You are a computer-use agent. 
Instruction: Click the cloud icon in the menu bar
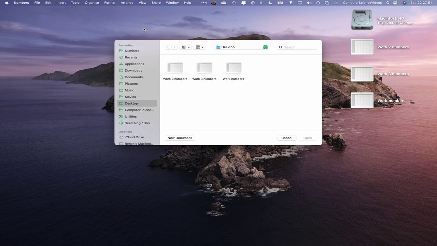tap(224, 3)
